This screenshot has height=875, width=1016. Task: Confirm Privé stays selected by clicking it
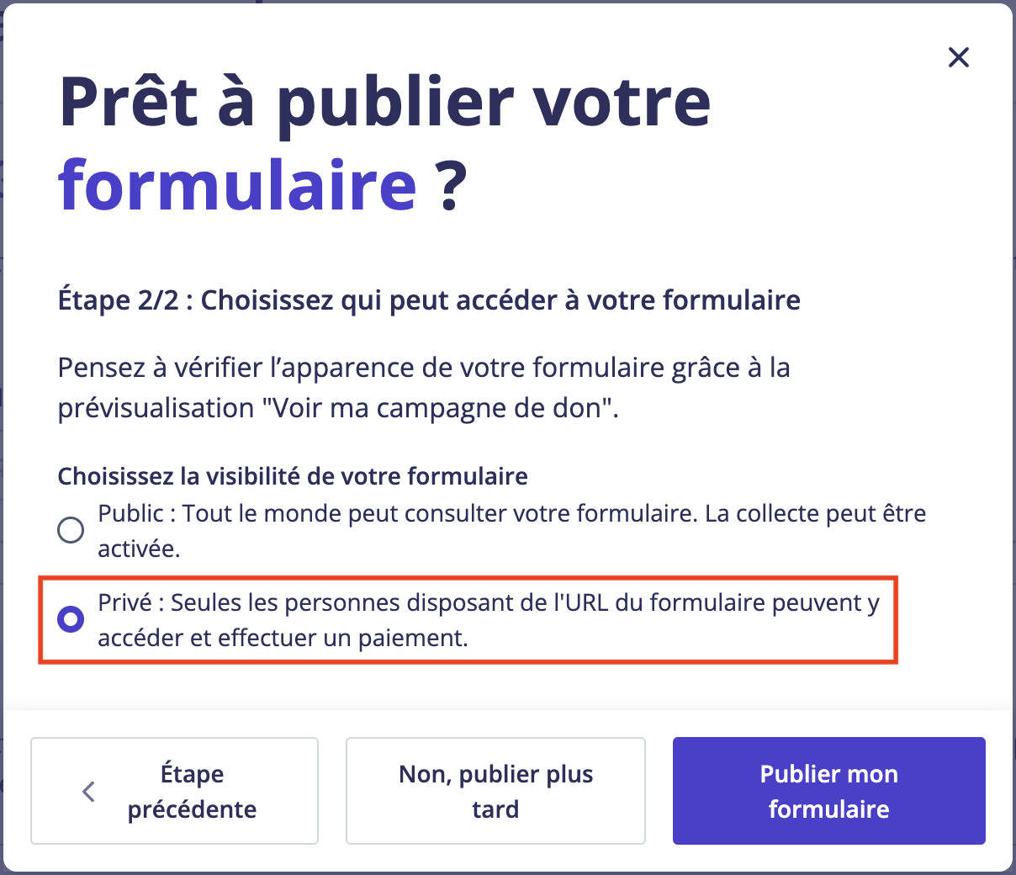70,620
